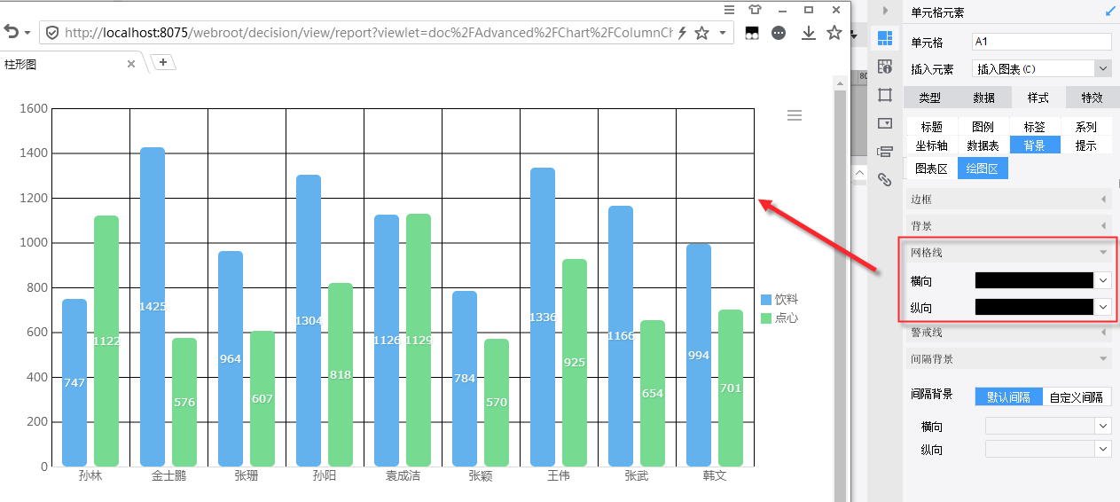Select the 标题 style option

click(931, 127)
